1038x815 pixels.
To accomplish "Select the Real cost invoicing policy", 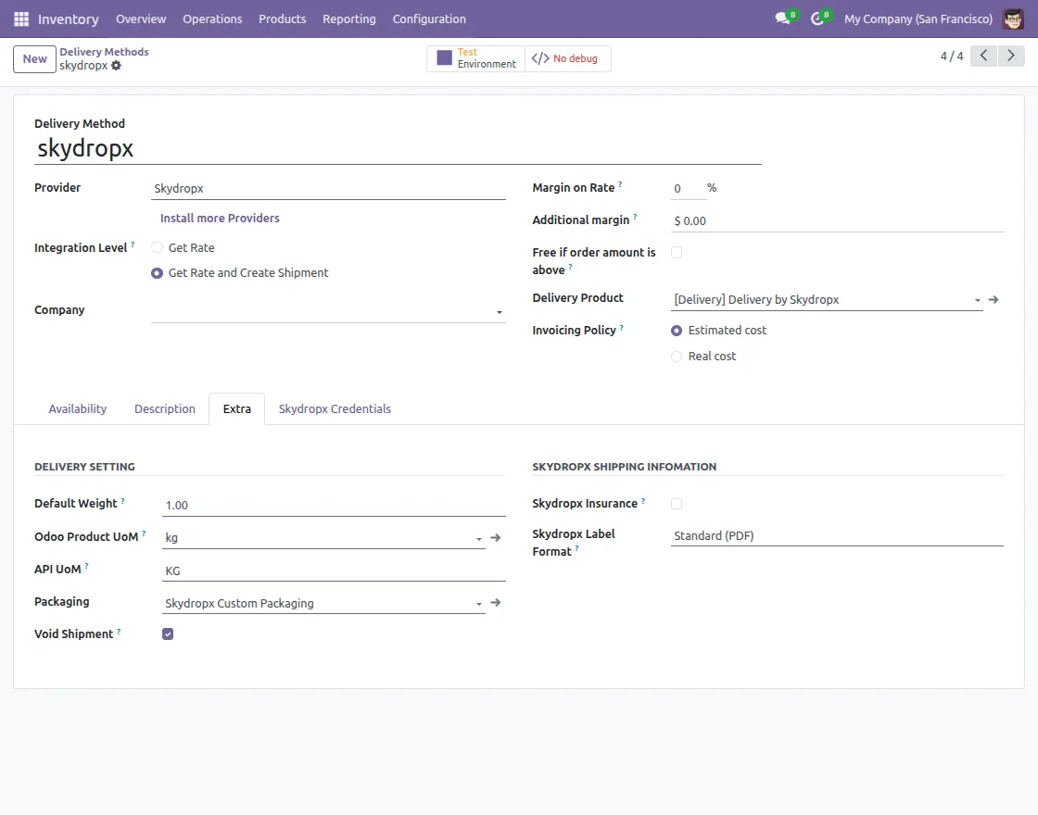I will click(677, 357).
